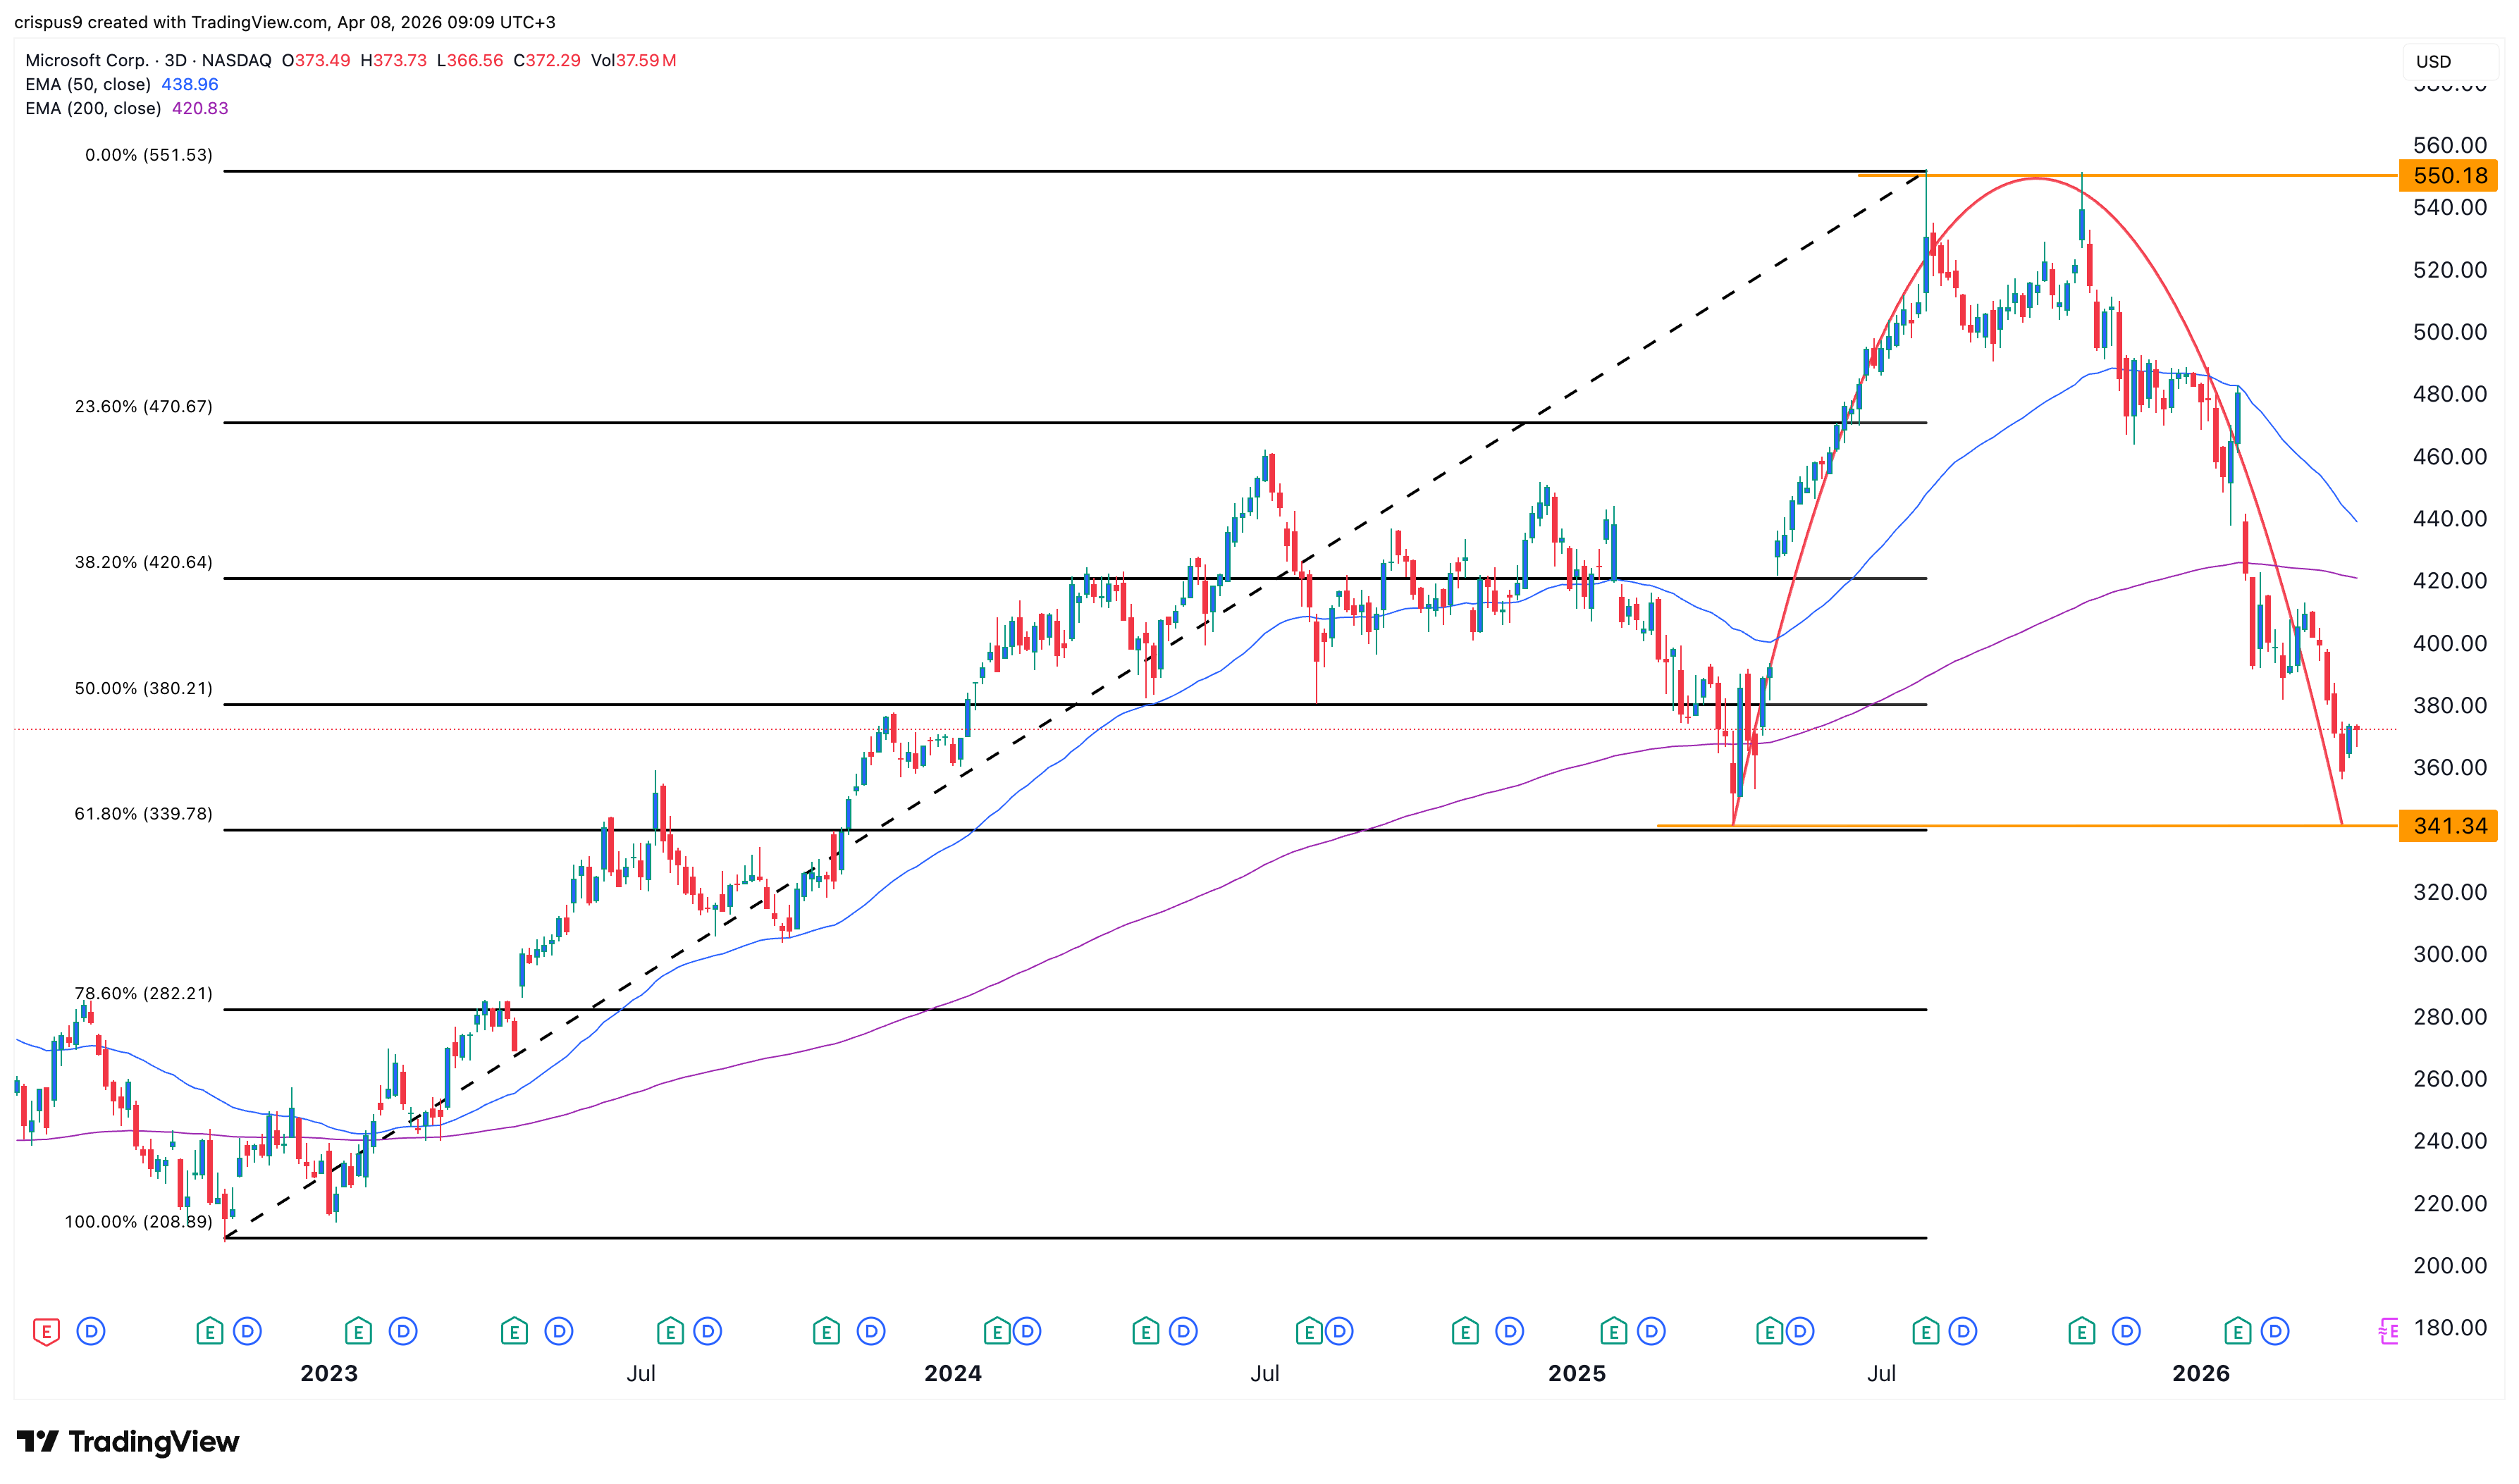
Task: Click the red earnings marker at far left
Action: [x=46, y=1331]
